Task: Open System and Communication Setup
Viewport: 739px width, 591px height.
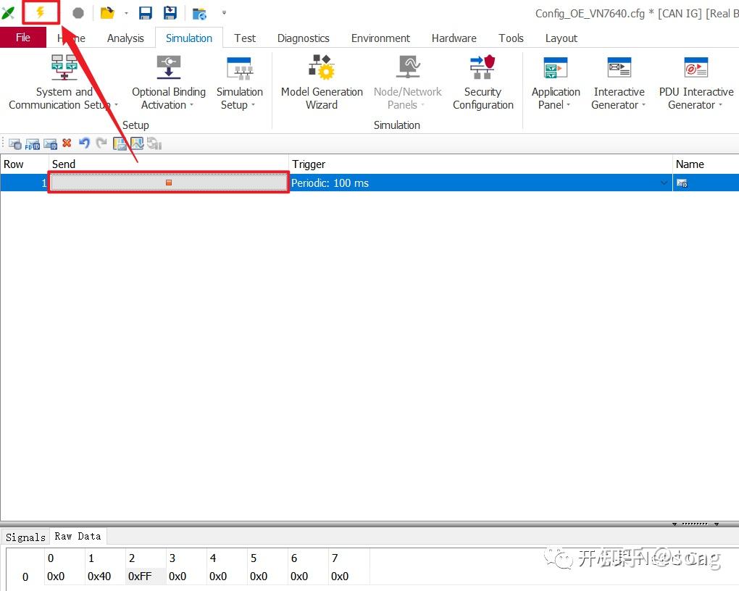Action: click(64, 83)
